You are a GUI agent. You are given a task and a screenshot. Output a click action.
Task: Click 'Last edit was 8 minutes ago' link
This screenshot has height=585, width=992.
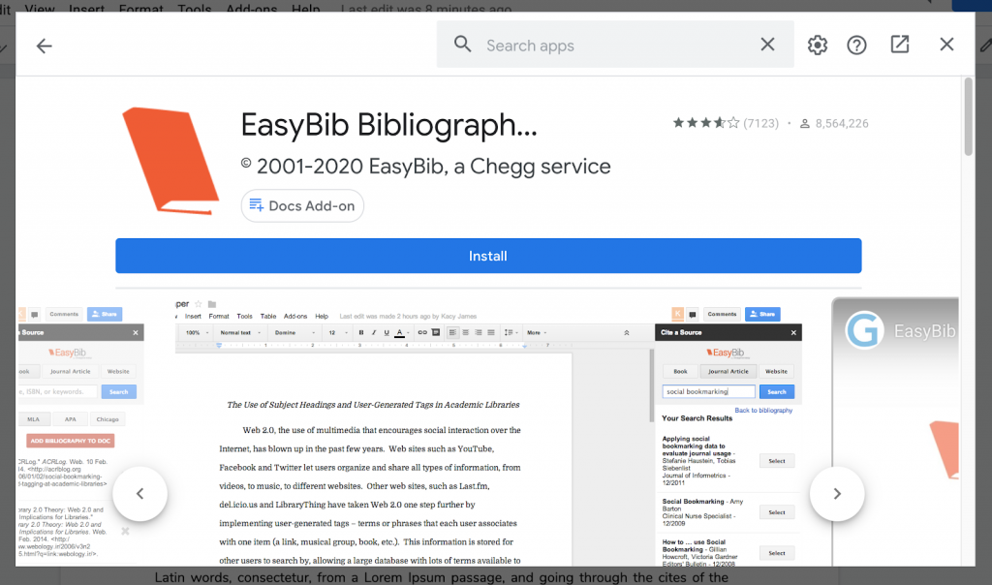click(426, 8)
